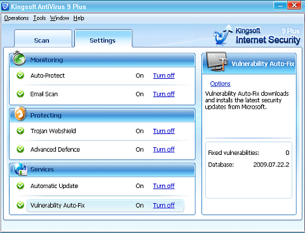Select the Settings tab

[x=104, y=39]
